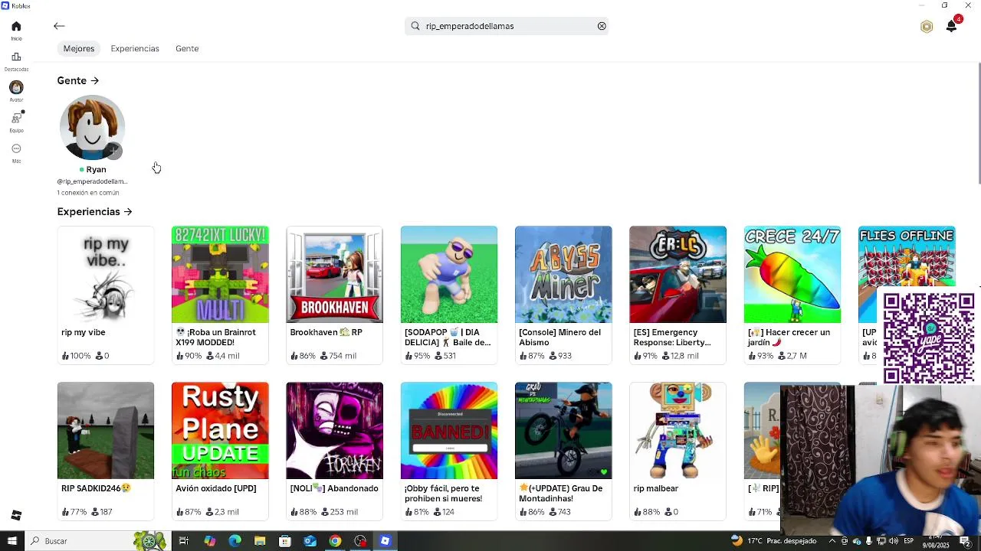Image resolution: width=981 pixels, height=551 pixels.
Task: Click the search magnifier icon in search bar
Action: pos(415,26)
